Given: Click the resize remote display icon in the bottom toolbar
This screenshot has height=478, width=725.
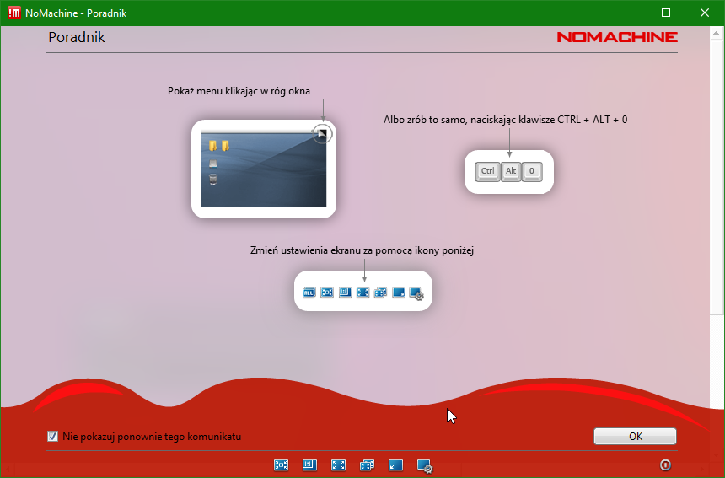Looking at the screenshot, I should (x=309, y=465).
